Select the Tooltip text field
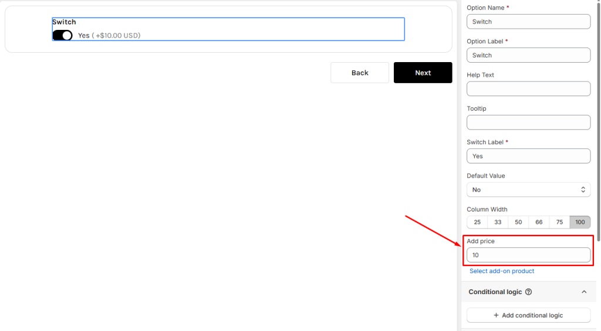This screenshot has height=331, width=601. pyautogui.click(x=528, y=122)
